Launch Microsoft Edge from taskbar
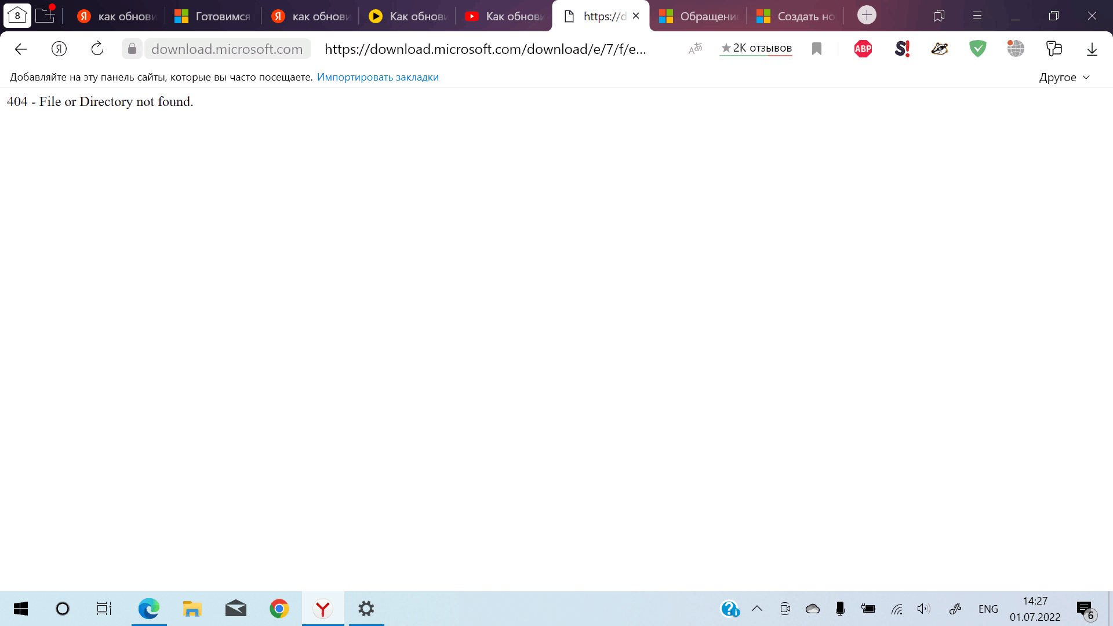1113x626 pixels. click(x=149, y=609)
